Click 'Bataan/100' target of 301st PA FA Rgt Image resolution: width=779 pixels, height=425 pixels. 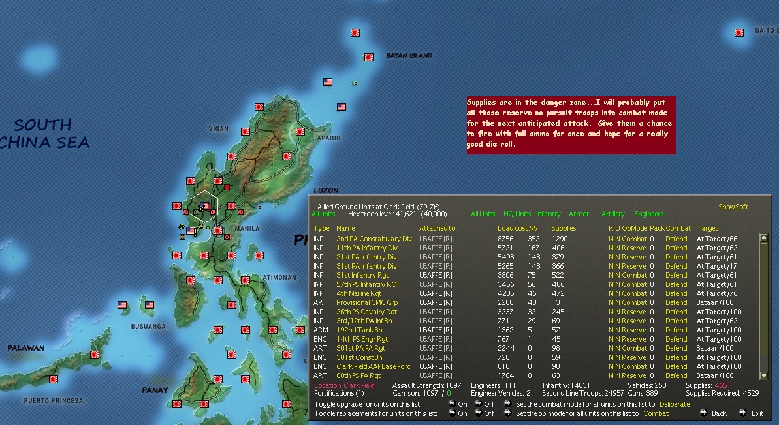714,348
